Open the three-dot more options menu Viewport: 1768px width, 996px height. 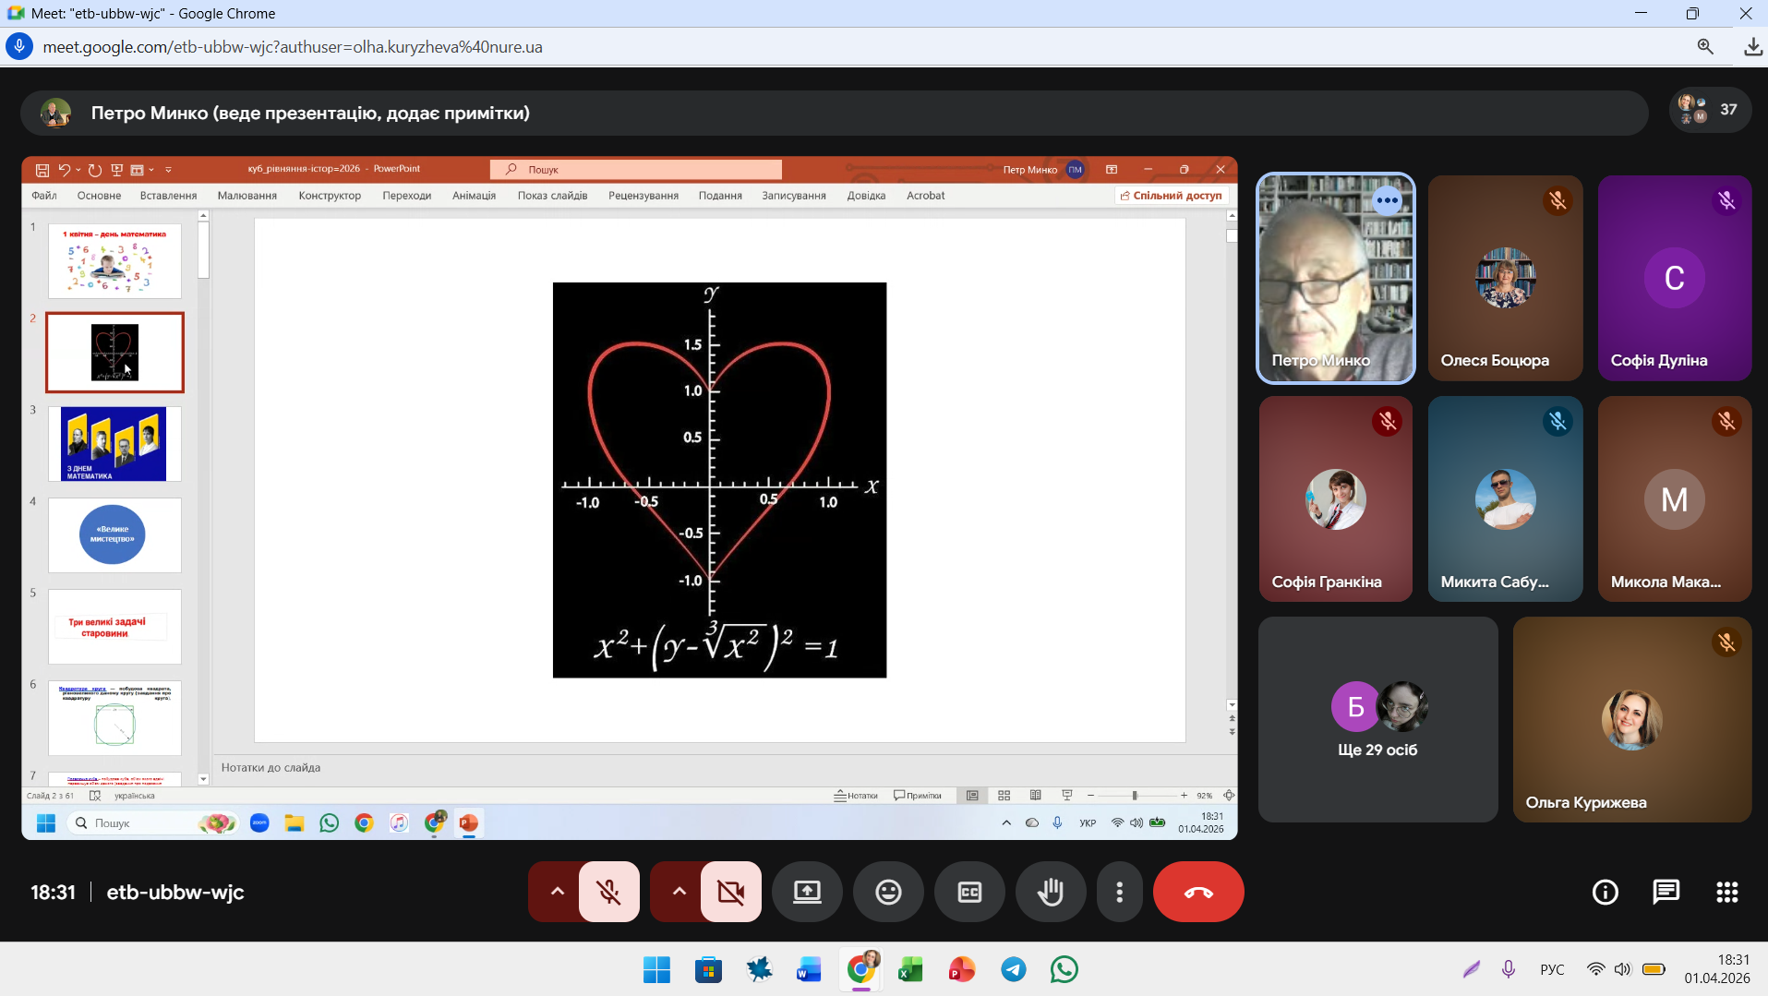(1119, 892)
